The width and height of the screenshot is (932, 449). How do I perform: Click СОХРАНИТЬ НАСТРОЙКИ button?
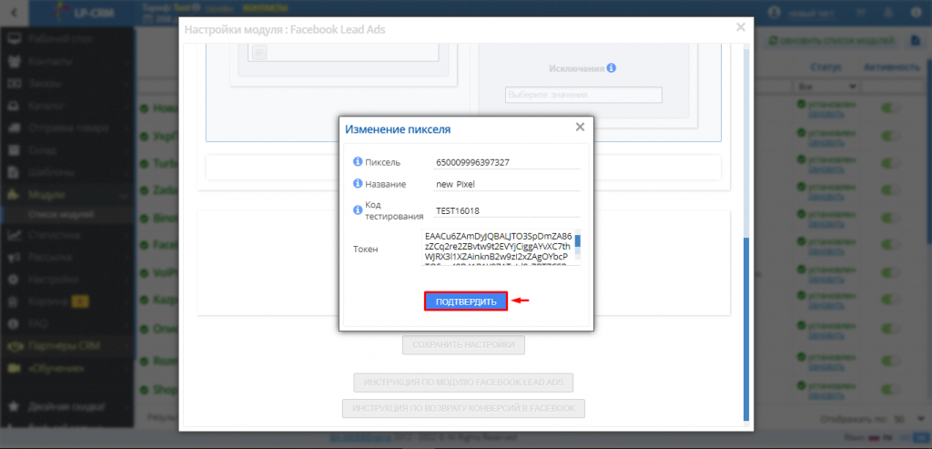coord(463,345)
